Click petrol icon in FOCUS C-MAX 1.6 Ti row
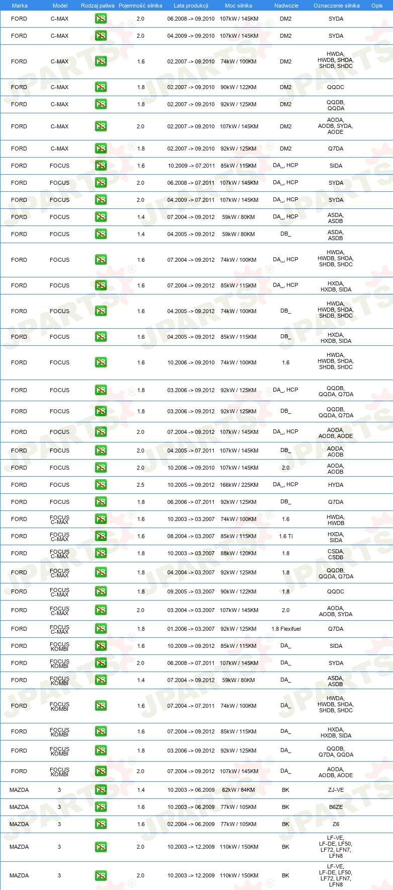The width and height of the screenshot is (393, 890). [101, 536]
